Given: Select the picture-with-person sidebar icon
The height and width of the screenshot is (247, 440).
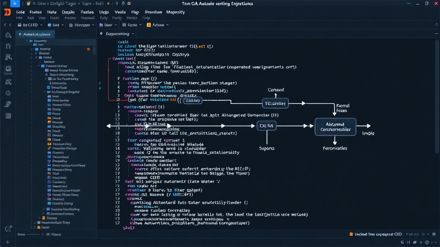Looking at the screenshot, I should [8, 57].
